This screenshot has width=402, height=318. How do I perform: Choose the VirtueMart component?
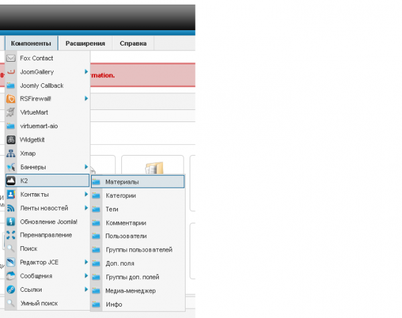pos(48,113)
